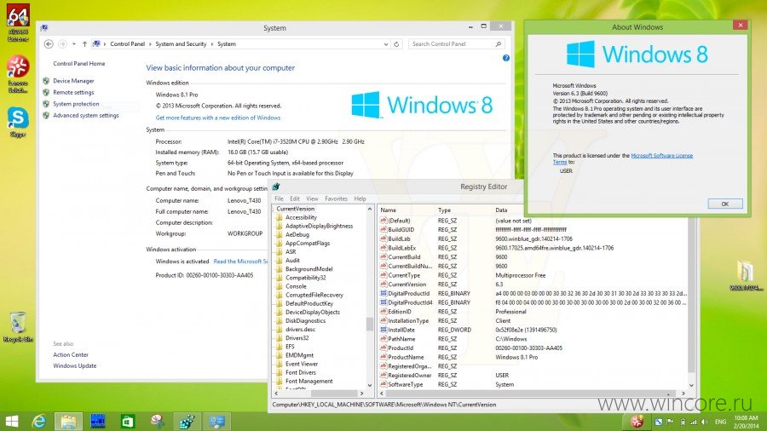Select AppCompatFlags registry key
This screenshot has width=767, height=431.
click(x=307, y=244)
